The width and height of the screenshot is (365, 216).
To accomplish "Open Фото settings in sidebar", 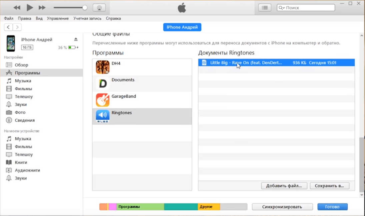I will click(20, 112).
